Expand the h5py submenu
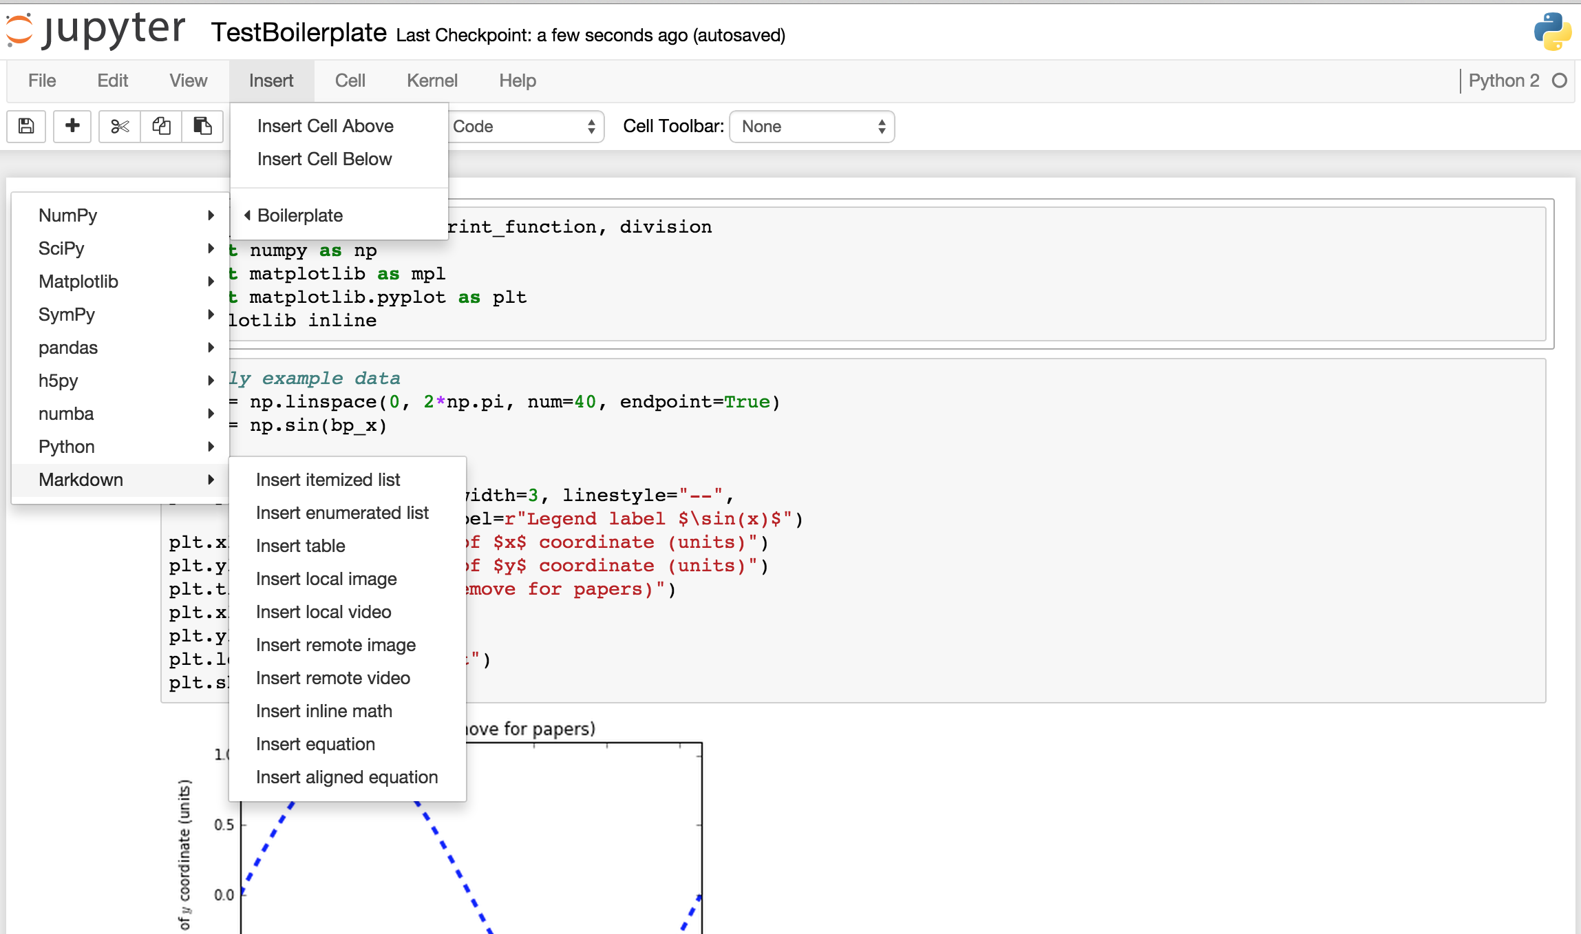 click(120, 381)
